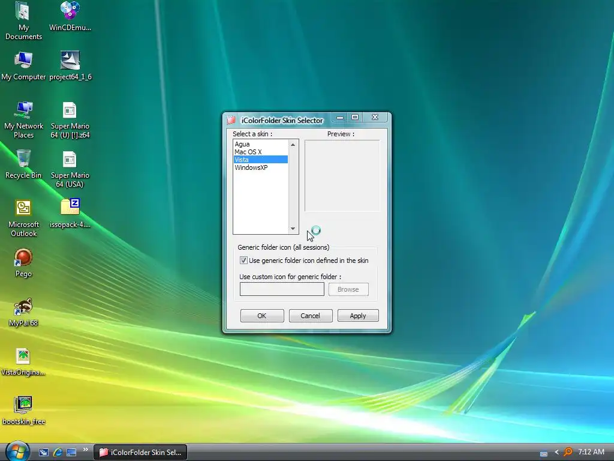Click iColorFolder title bar folder icon

coord(231,120)
